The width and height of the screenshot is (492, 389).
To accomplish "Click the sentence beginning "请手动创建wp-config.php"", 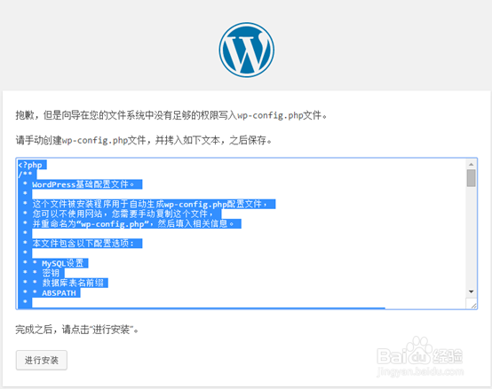I will [144, 140].
